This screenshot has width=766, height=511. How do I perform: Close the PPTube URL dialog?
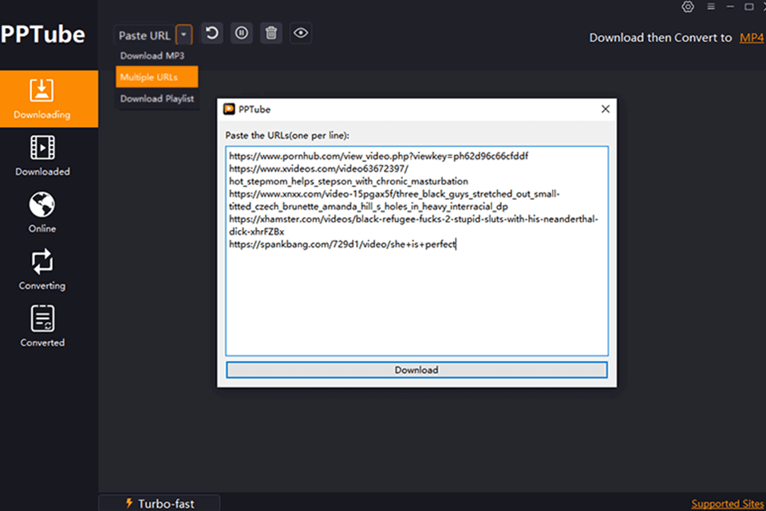[x=606, y=109]
